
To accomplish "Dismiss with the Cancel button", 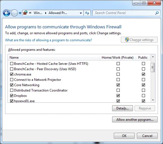I will [147, 136].
